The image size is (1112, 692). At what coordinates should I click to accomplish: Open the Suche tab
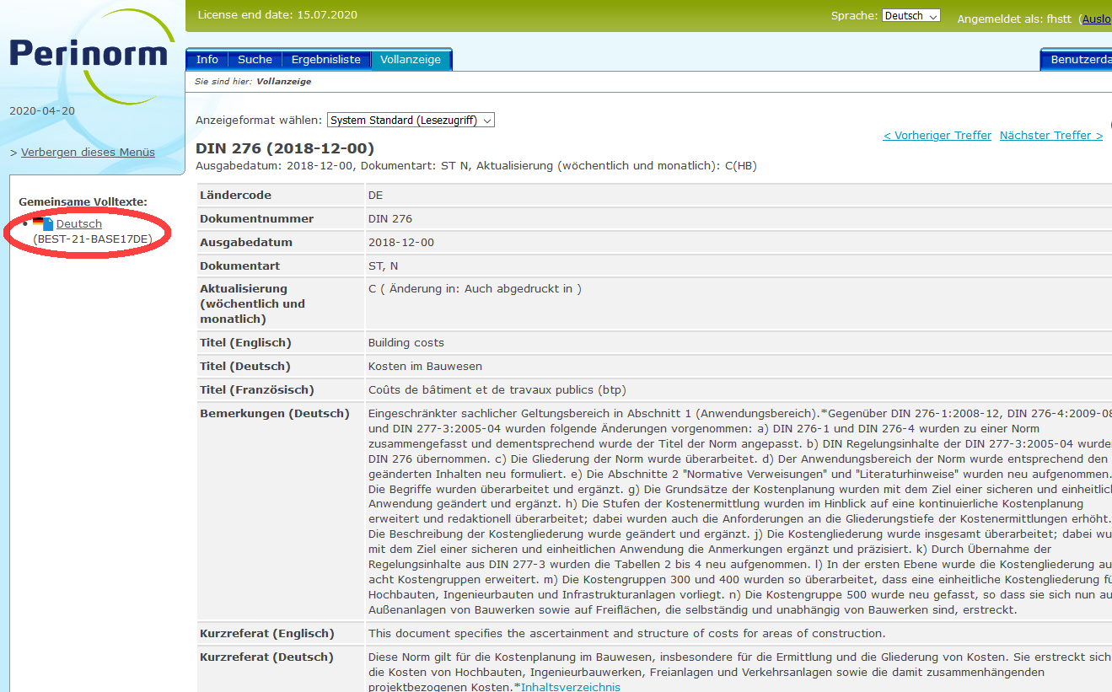(x=255, y=60)
